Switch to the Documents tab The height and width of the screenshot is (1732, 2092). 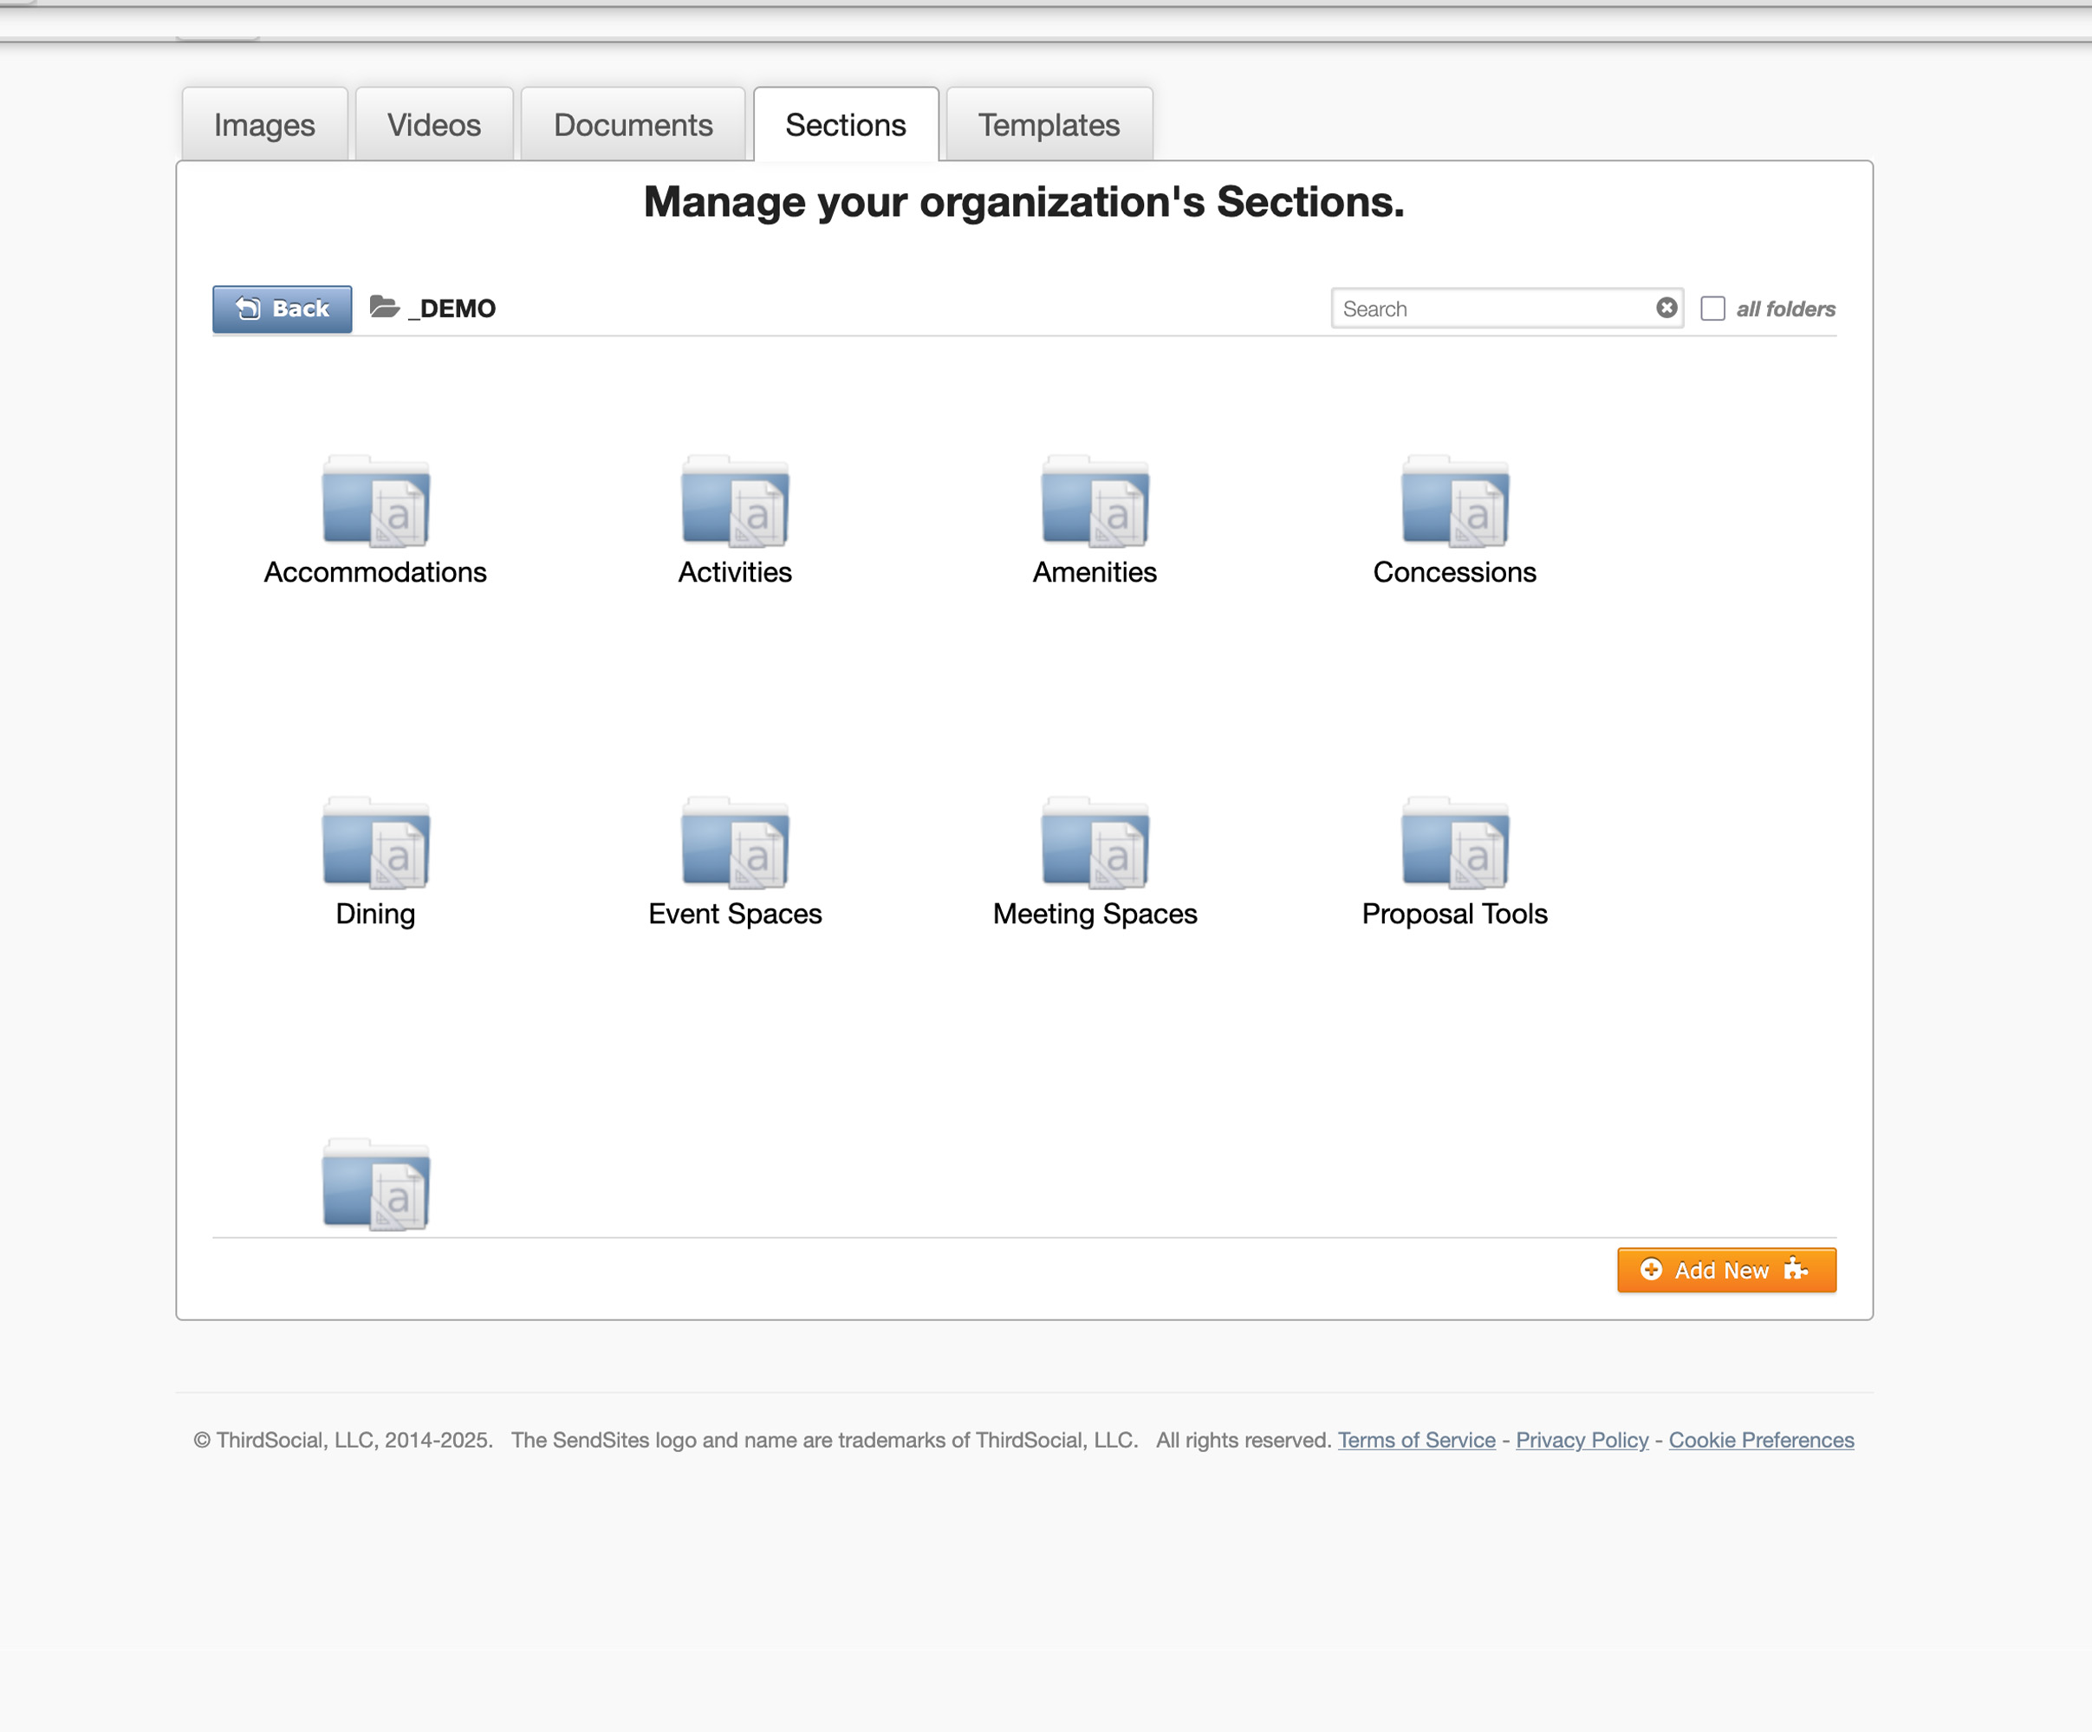point(633,125)
